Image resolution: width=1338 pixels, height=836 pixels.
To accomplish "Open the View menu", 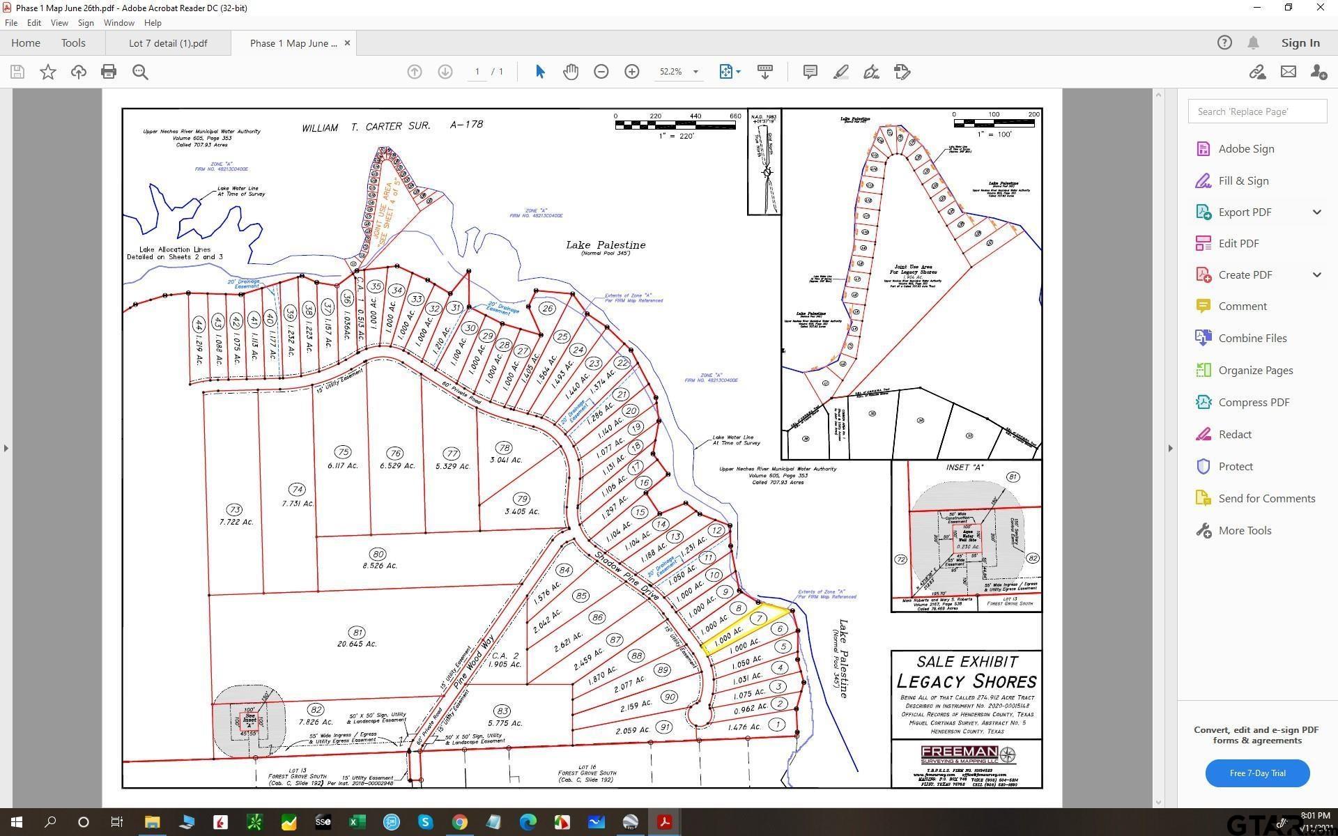I will pyautogui.click(x=59, y=23).
